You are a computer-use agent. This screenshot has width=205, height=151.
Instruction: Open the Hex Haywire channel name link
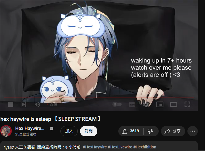coord(30,128)
